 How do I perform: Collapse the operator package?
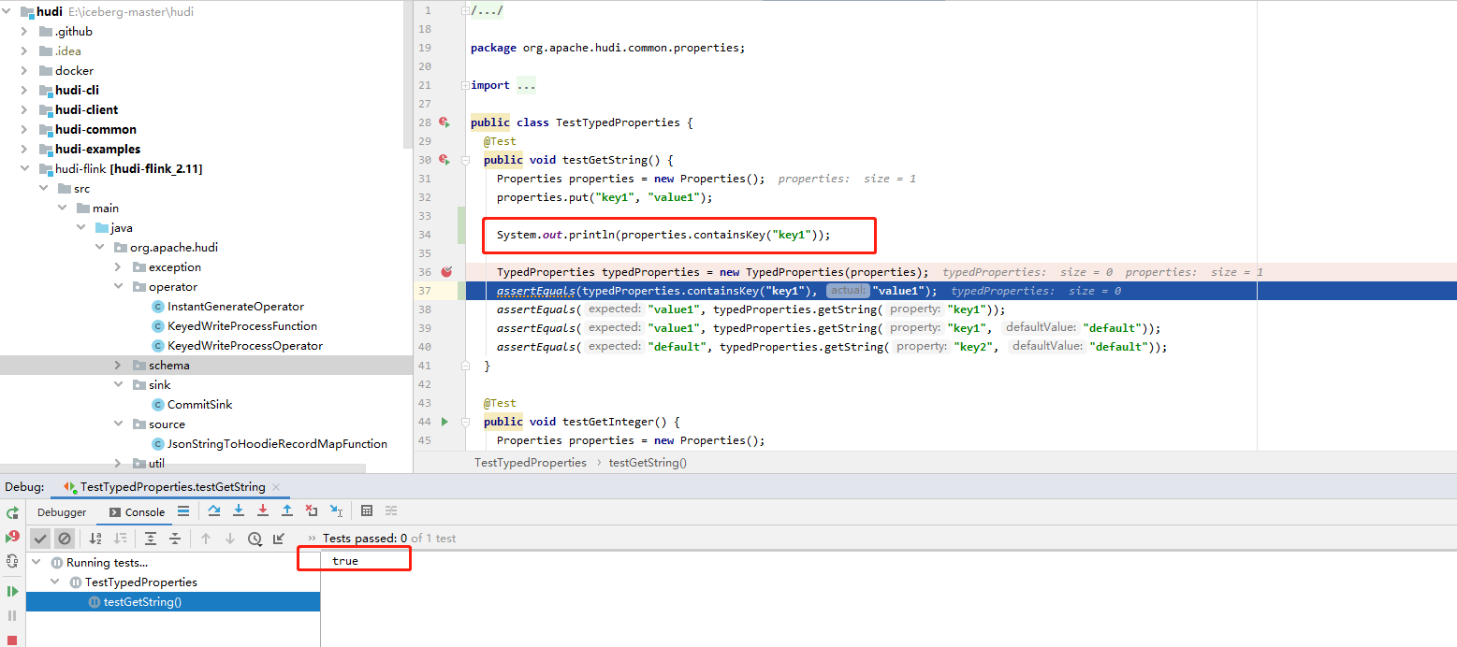118,287
